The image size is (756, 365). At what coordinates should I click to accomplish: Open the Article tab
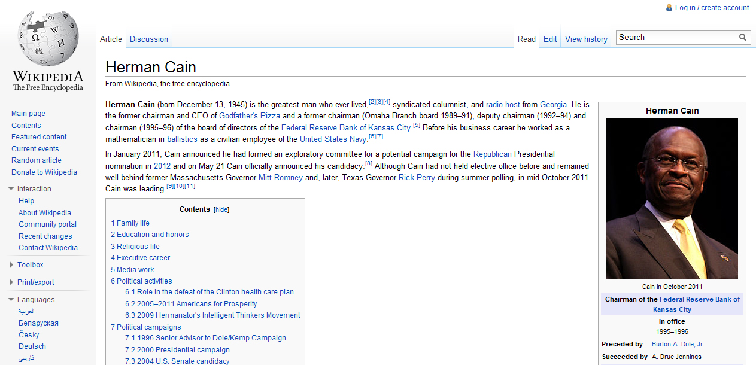111,39
